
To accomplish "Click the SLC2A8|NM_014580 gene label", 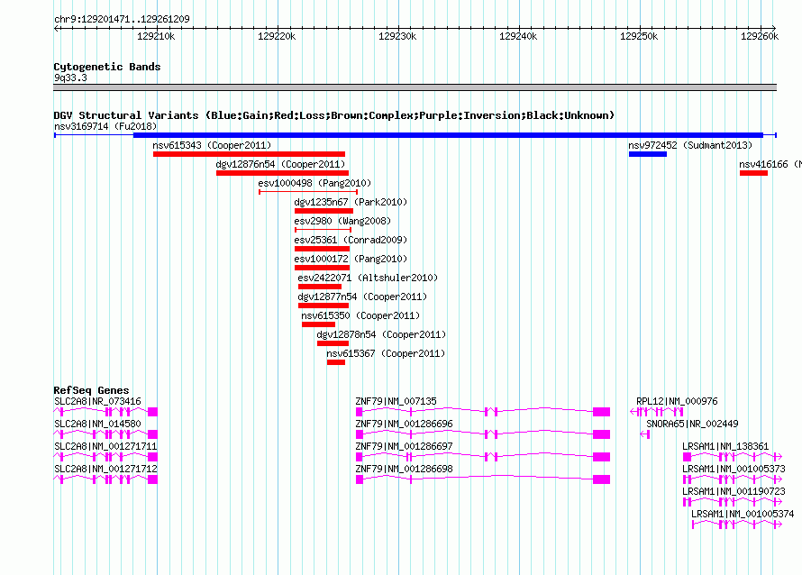I will [x=97, y=424].
